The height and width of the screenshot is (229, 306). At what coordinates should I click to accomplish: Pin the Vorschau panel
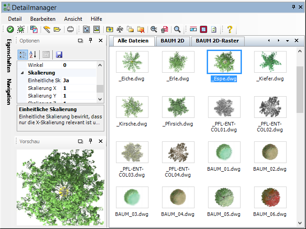pos(90,141)
